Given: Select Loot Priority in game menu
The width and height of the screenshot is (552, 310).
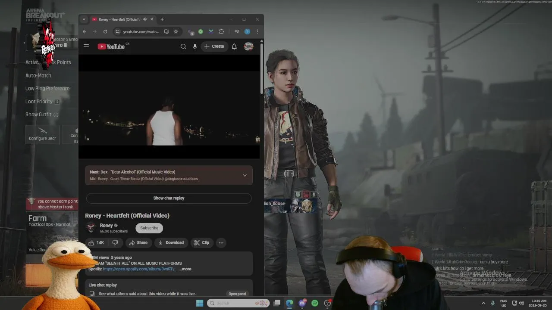Looking at the screenshot, I should coord(39,102).
